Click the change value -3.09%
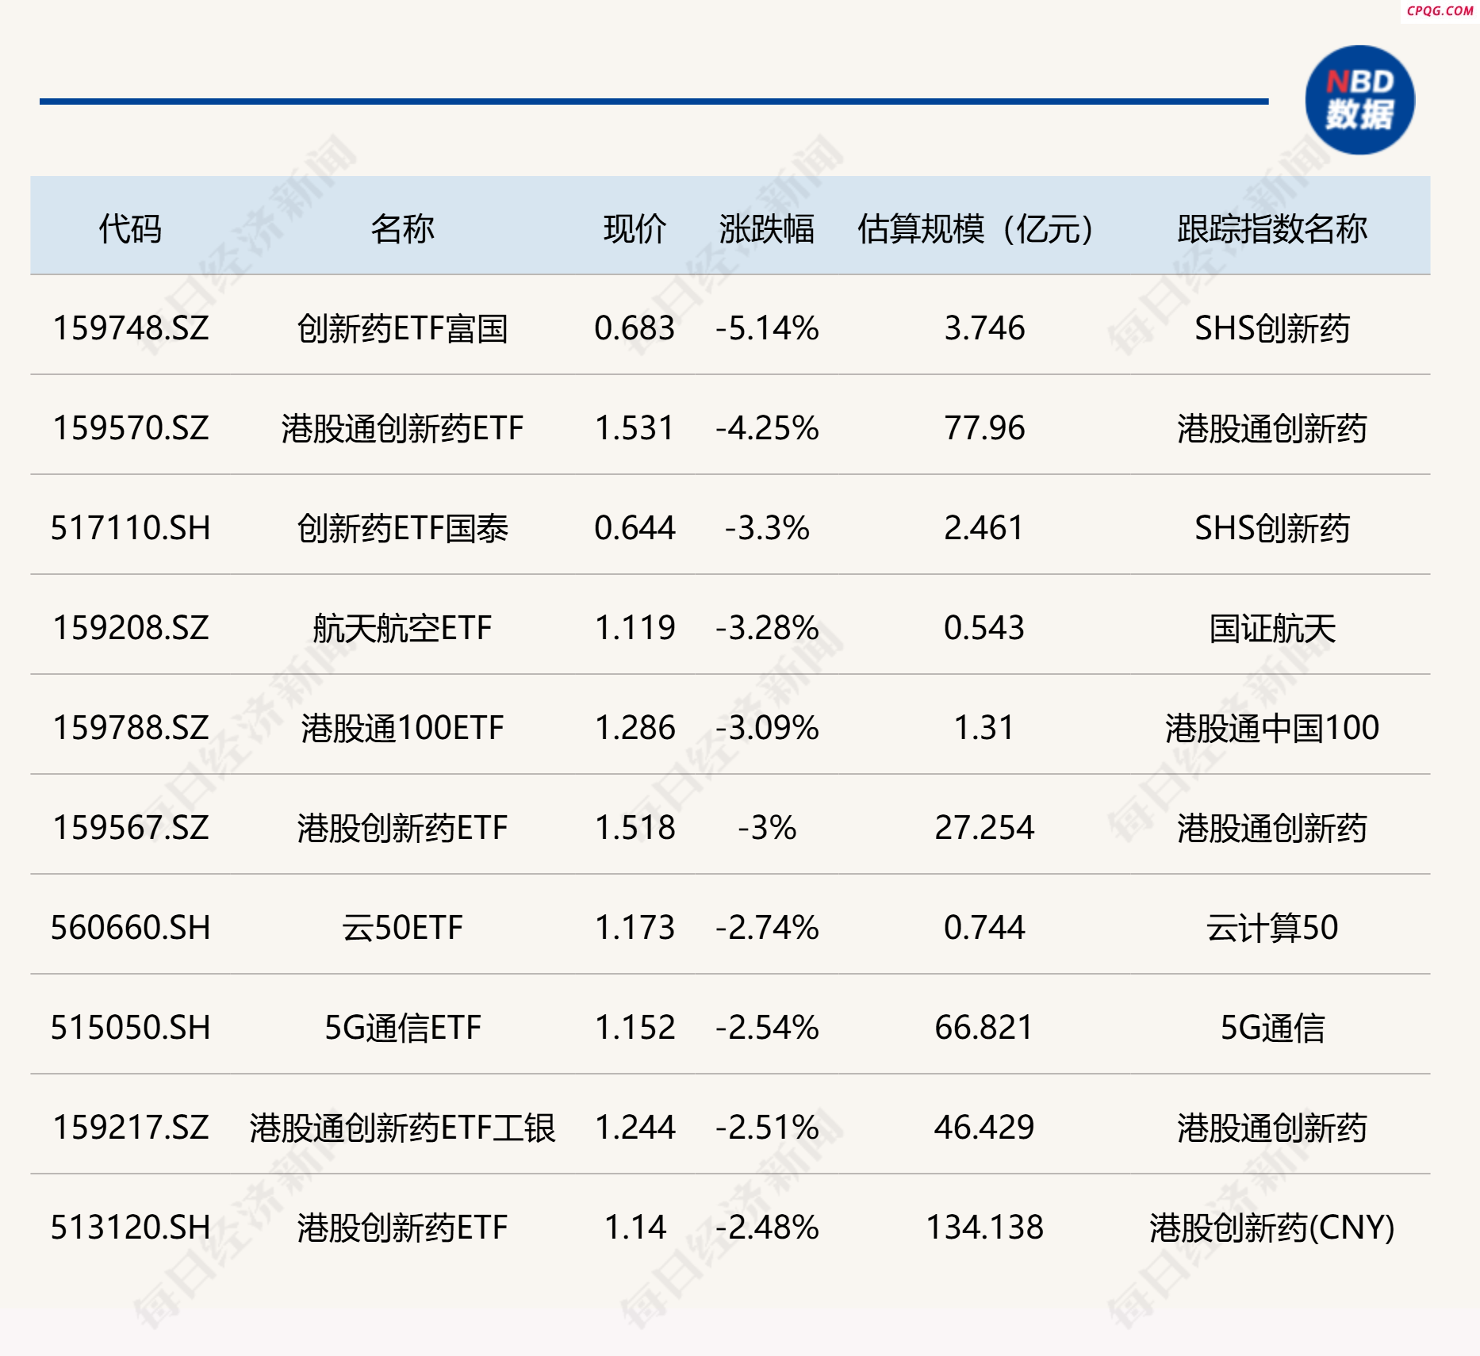The width and height of the screenshot is (1480, 1356). [767, 727]
